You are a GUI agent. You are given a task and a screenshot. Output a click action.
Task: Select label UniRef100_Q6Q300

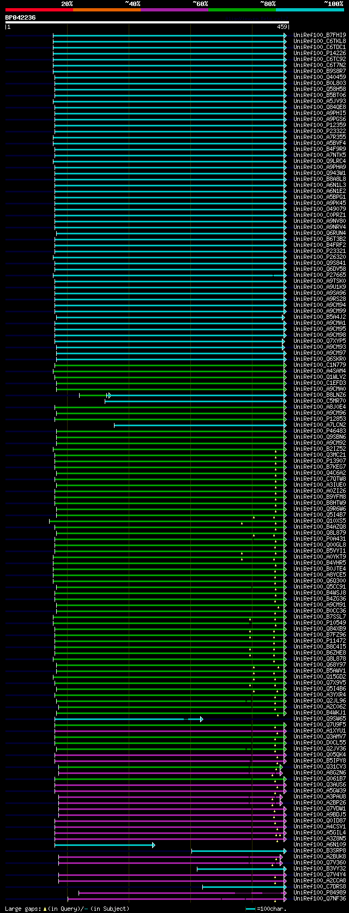320,581
